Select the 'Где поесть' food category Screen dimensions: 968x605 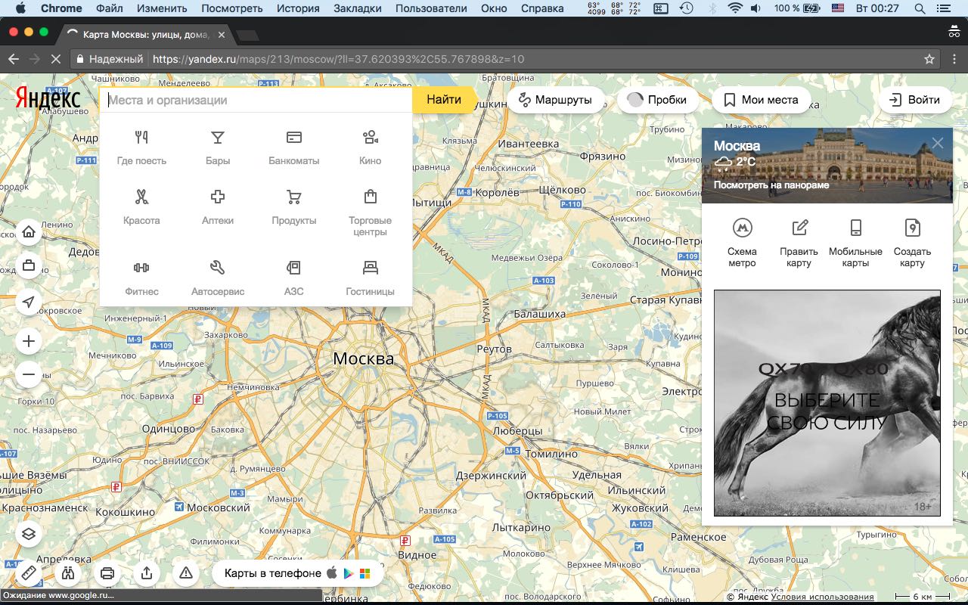click(x=141, y=147)
